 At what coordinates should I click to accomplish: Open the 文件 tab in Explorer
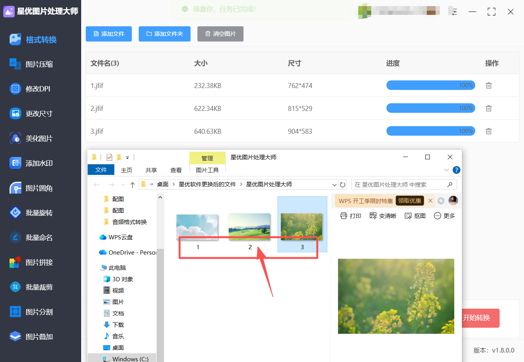pyautogui.click(x=101, y=170)
